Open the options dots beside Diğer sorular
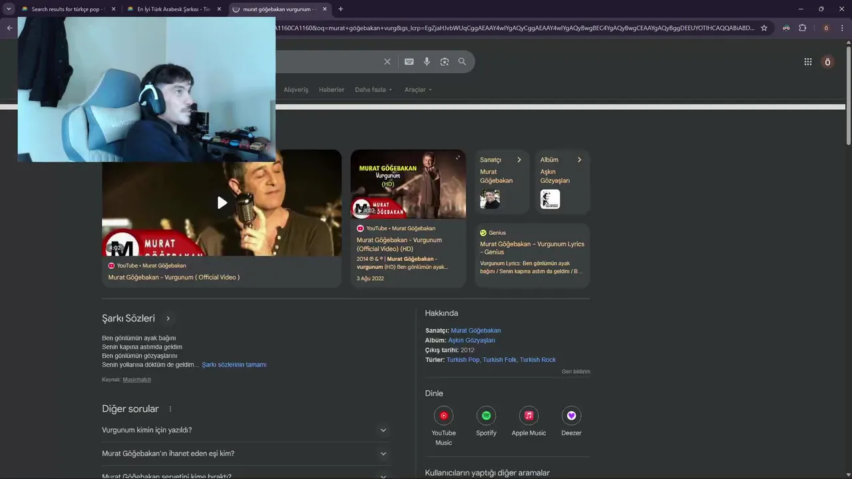This screenshot has height=479, width=852. click(x=170, y=409)
